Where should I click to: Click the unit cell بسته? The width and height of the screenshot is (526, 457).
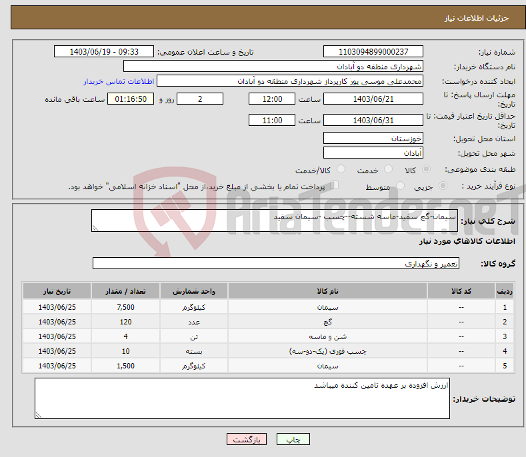[x=194, y=351]
